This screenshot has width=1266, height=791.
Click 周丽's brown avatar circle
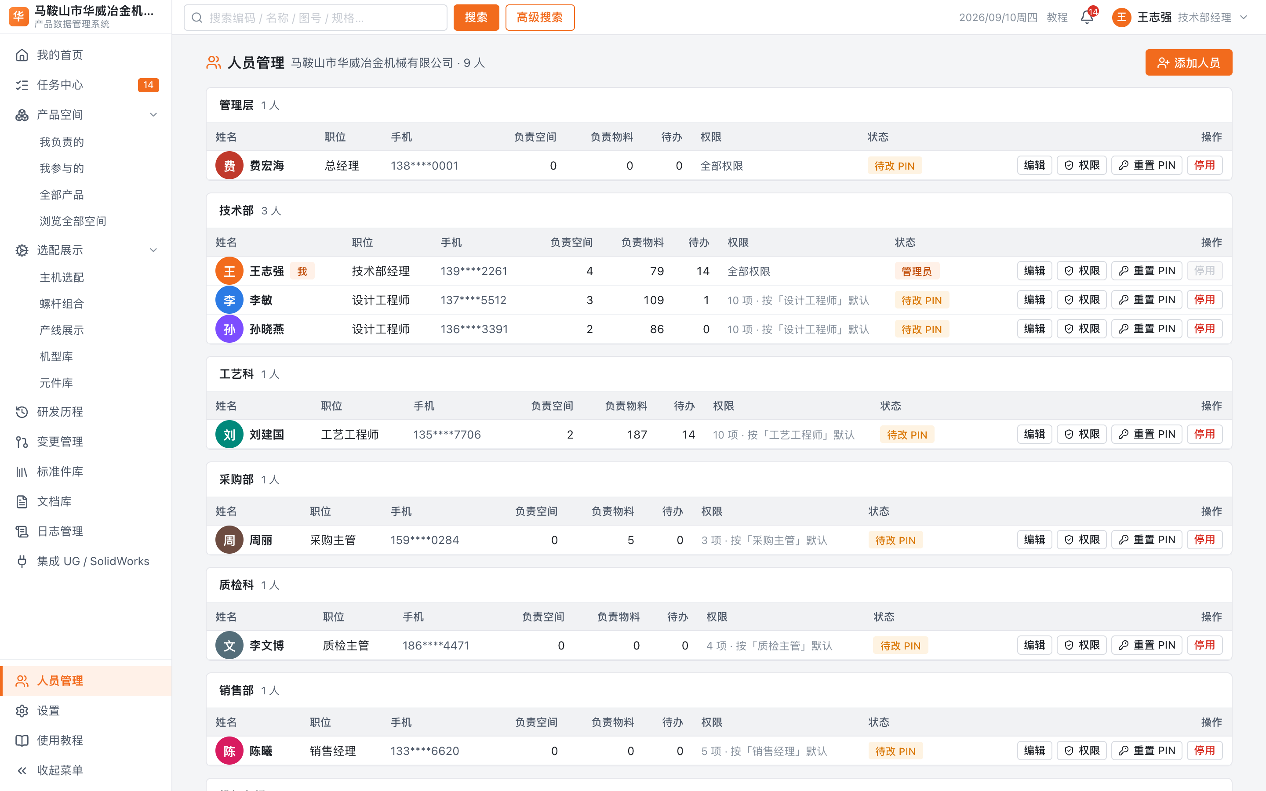tap(229, 540)
